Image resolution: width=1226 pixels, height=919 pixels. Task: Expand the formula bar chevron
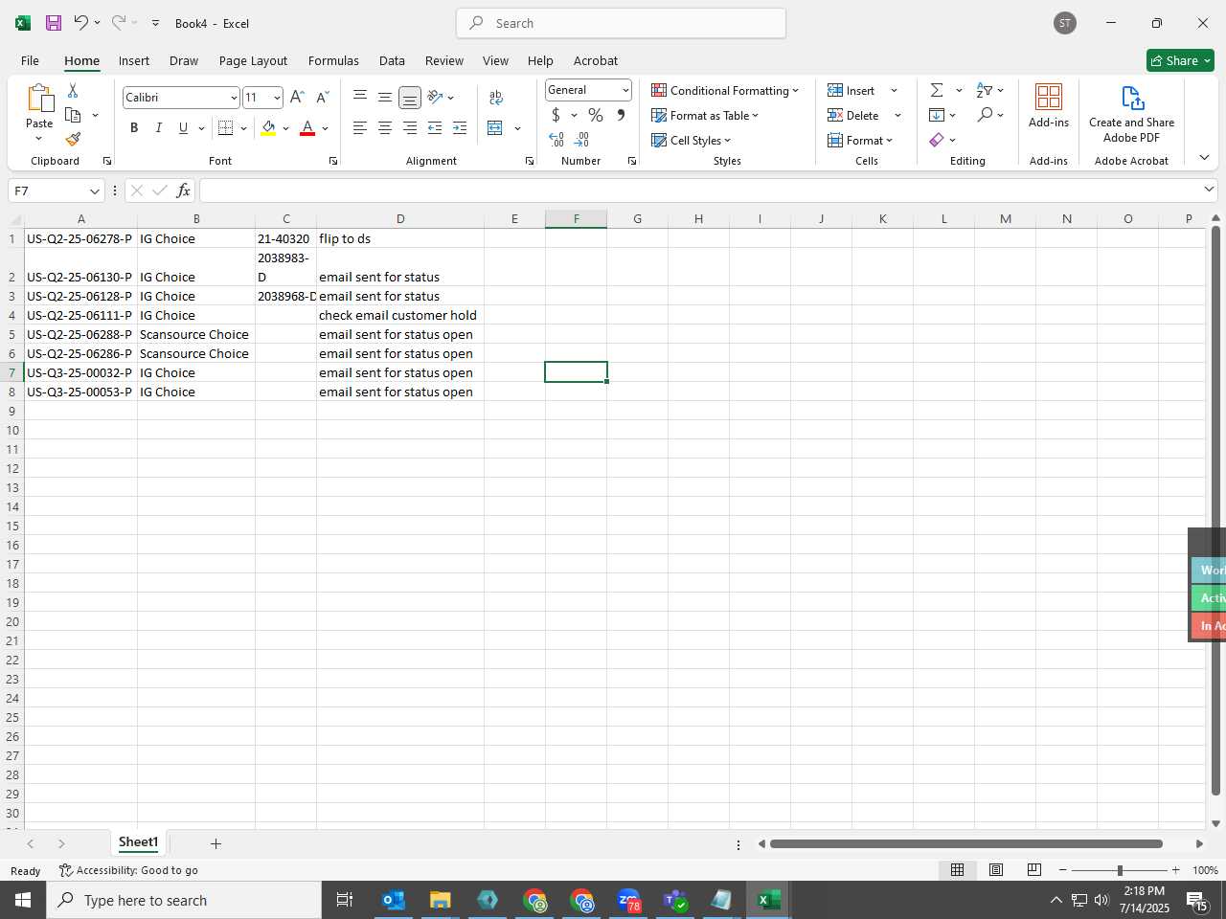click(x=1209, y=190)
